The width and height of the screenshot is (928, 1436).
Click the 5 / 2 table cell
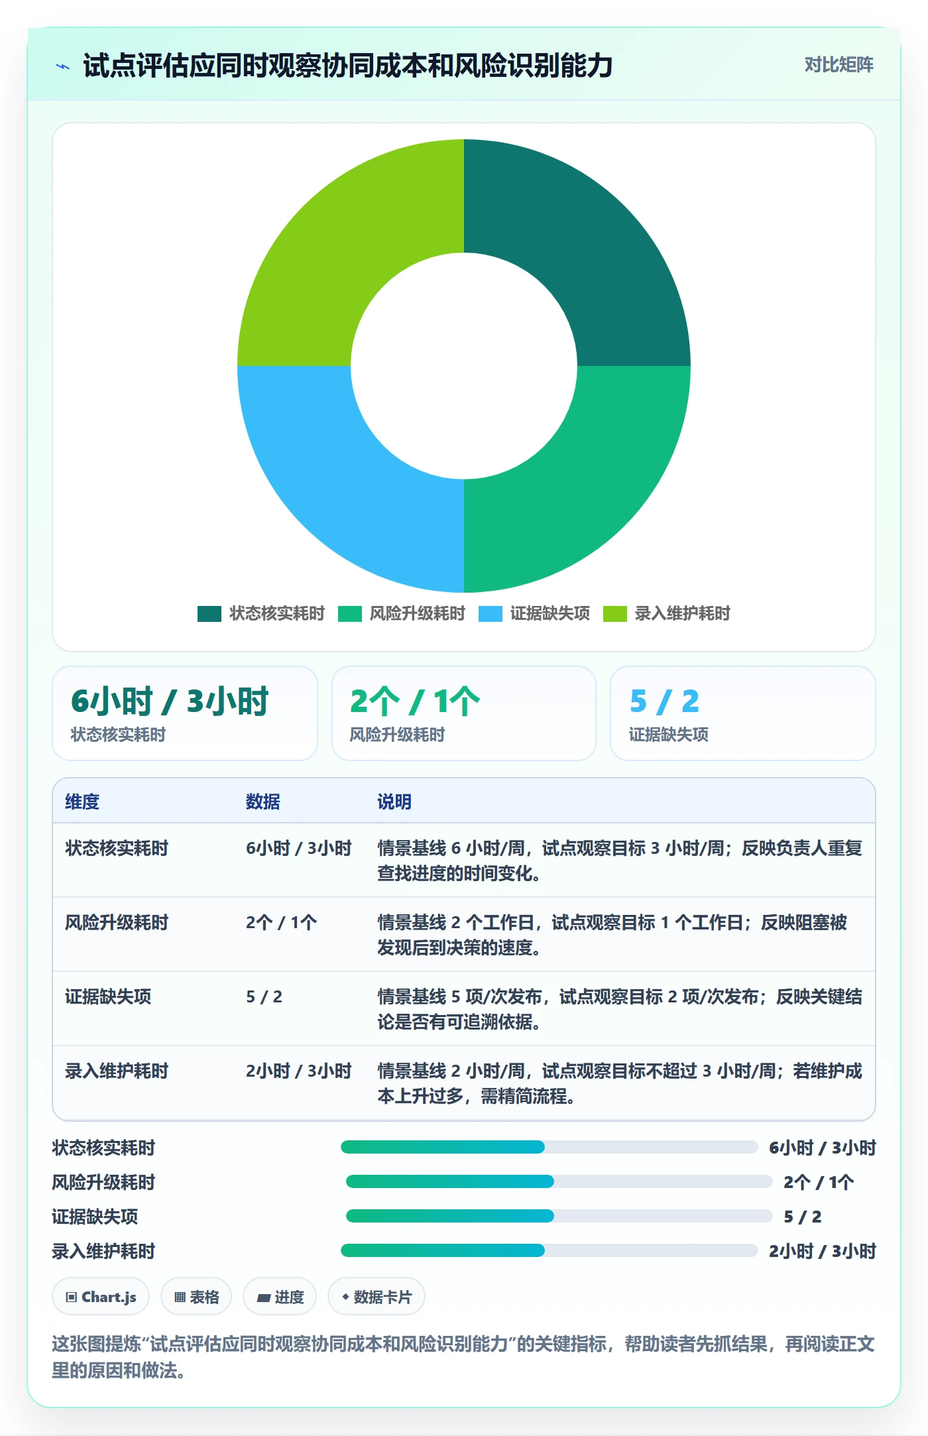pyautogui.click(x=264, y=996)
